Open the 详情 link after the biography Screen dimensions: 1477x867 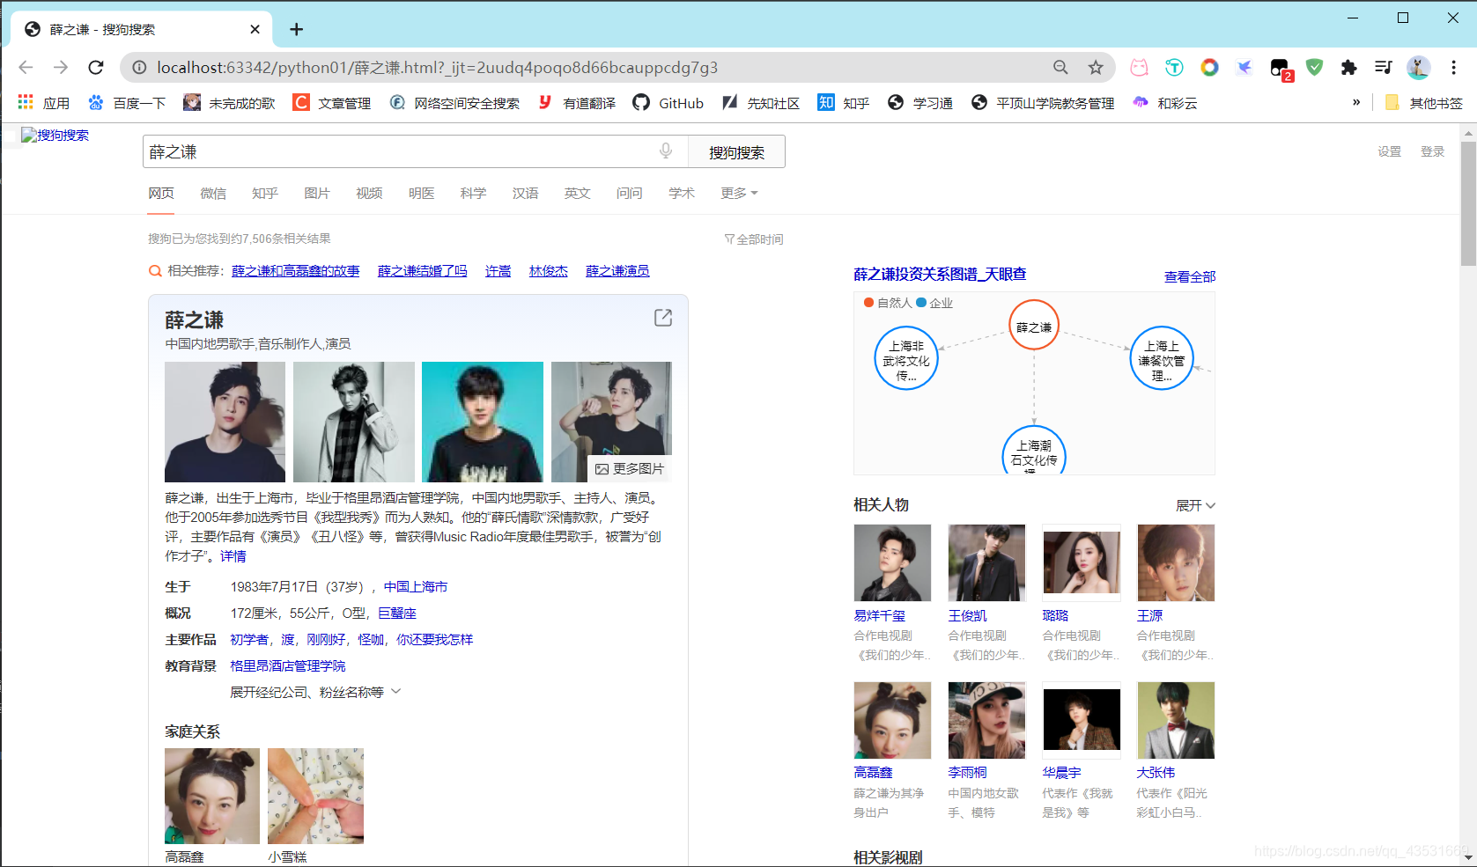click(233, 556)
